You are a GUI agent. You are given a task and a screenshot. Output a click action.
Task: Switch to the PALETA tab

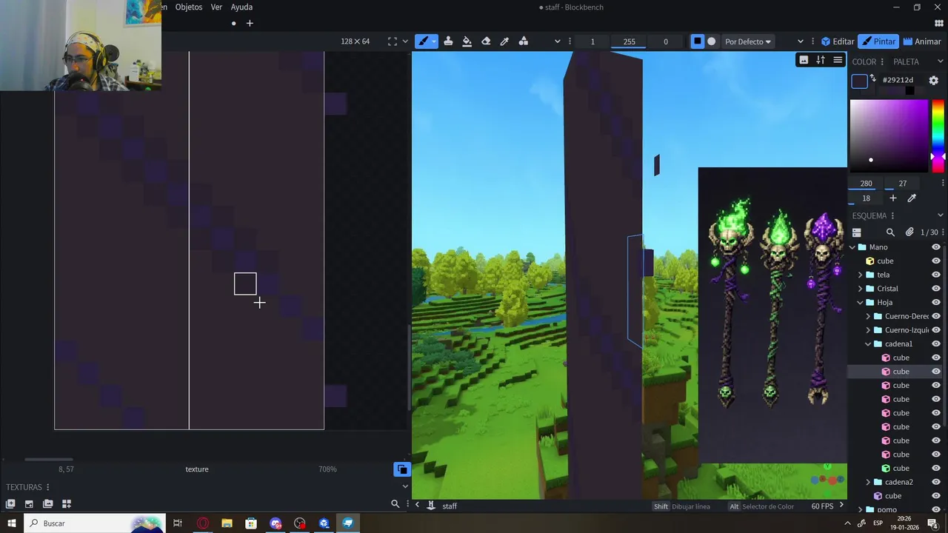pos(906,61)
